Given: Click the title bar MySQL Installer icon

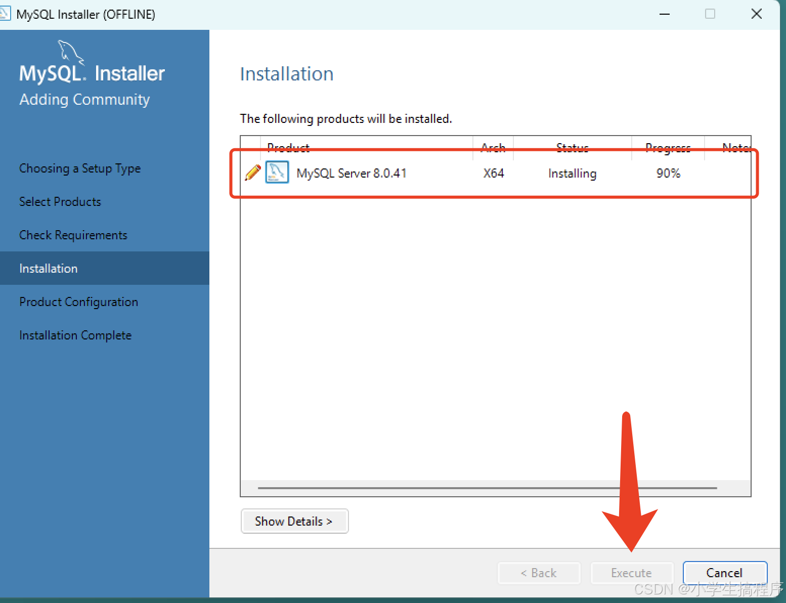Looking at the screenshot, I should tap(5, 14).
